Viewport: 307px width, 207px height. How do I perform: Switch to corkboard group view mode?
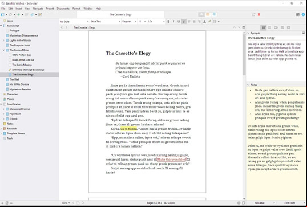208,14
